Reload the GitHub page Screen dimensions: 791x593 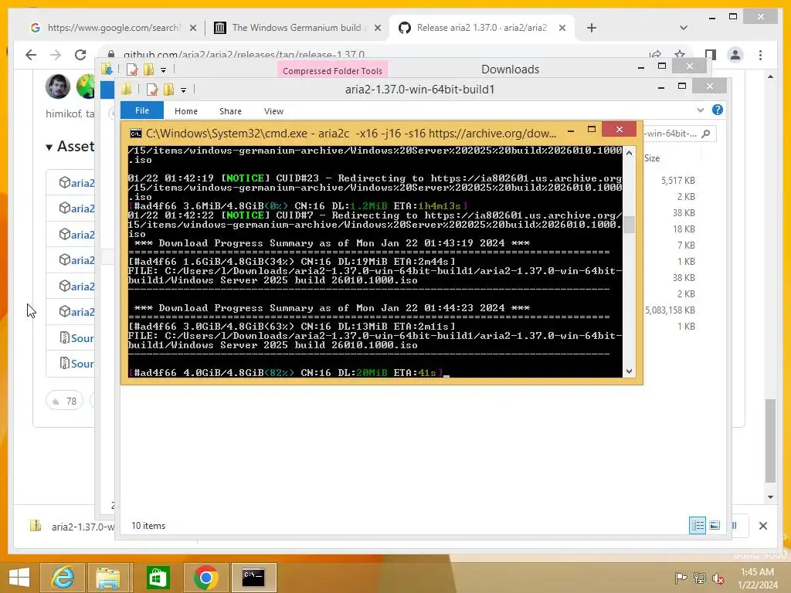[80, 55]
